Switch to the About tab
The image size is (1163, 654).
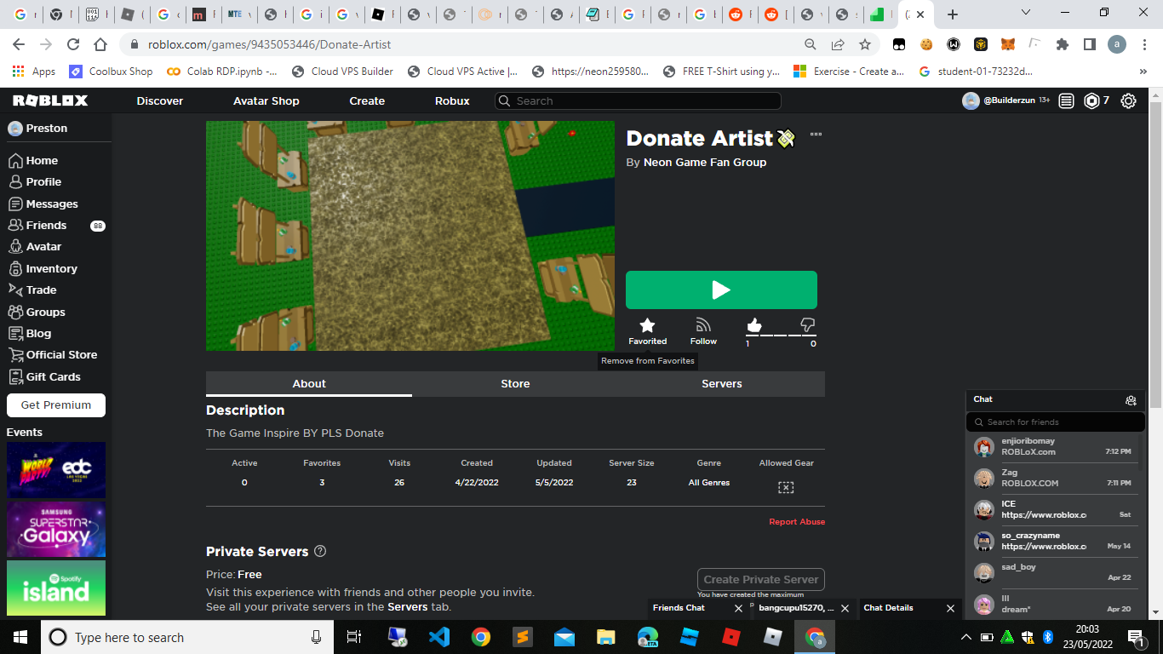coord(309,384)
